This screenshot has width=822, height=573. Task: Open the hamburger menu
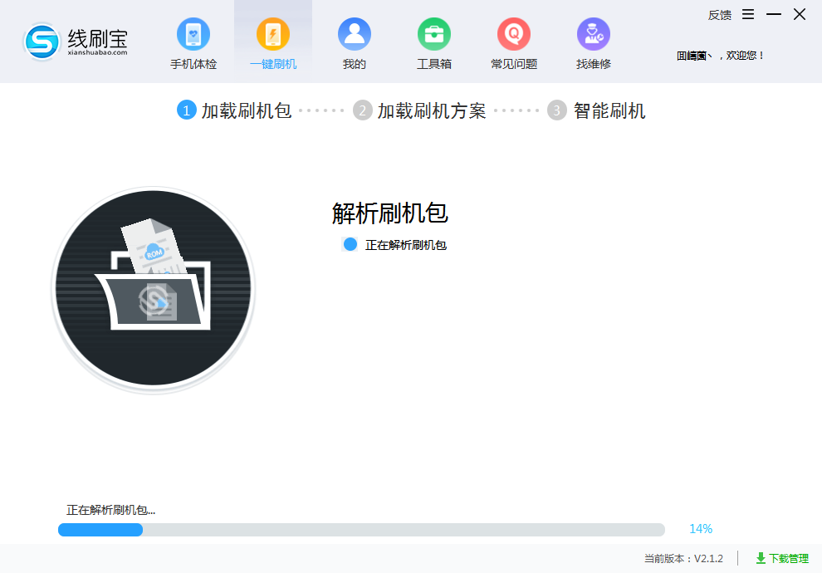[748, 14]
